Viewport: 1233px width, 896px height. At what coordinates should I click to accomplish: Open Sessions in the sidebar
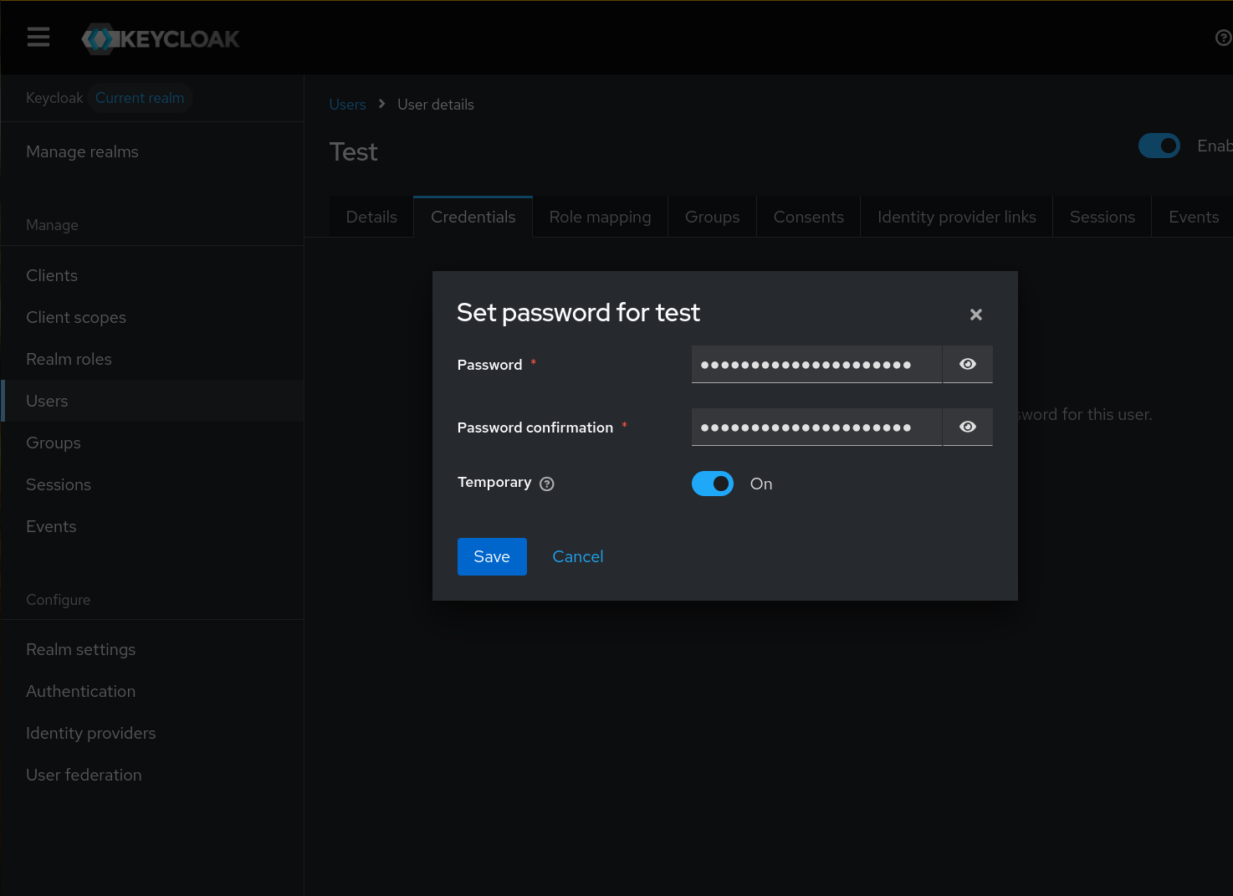pos(152,484)
